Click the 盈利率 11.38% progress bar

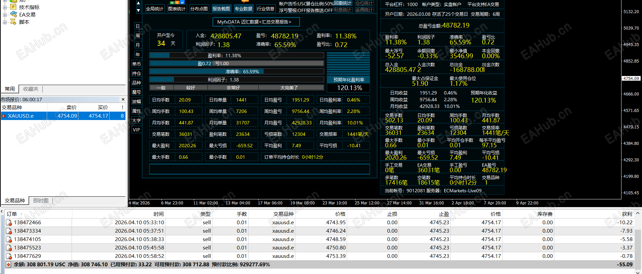(237, 55)
